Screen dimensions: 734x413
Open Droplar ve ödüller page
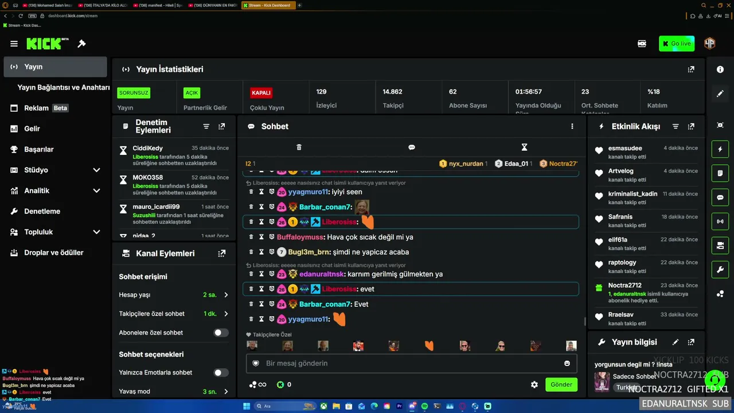pos(55,252)
